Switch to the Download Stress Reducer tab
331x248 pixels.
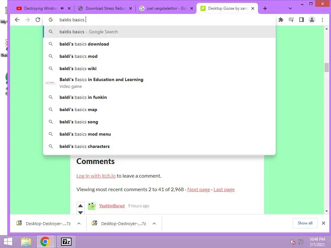coord(106,8)
